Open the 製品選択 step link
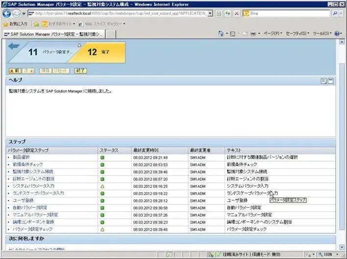This screenshot has width=347, height=259. coord(21,157)
